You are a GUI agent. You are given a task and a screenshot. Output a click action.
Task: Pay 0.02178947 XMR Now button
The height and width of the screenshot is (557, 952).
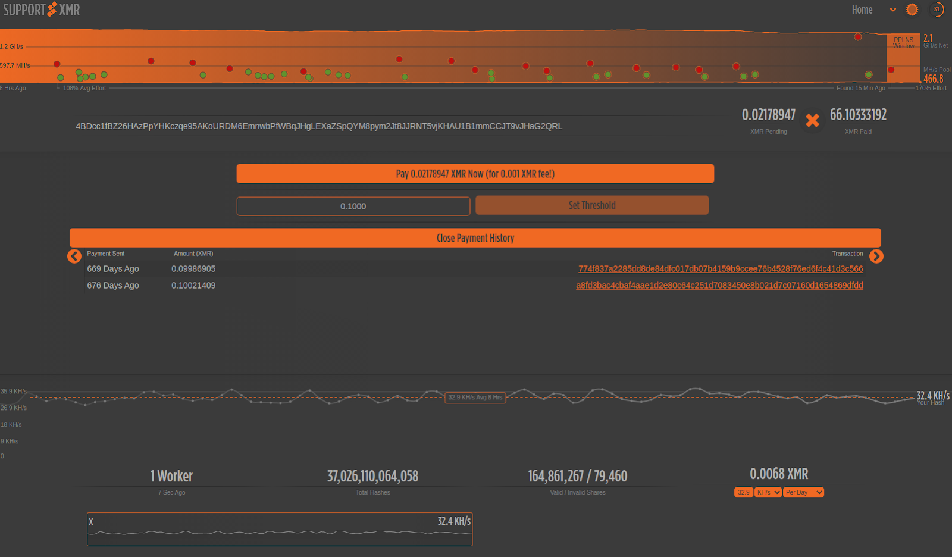click(475, 174)
